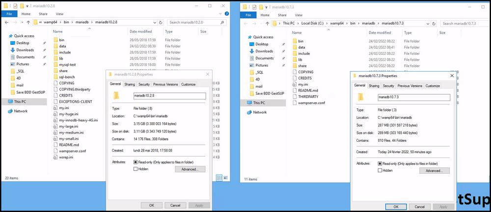Viewport: 491px width, 212px height.
Task: Open Home tab in mariadb10.7.3 window
Action: (265, 15)
